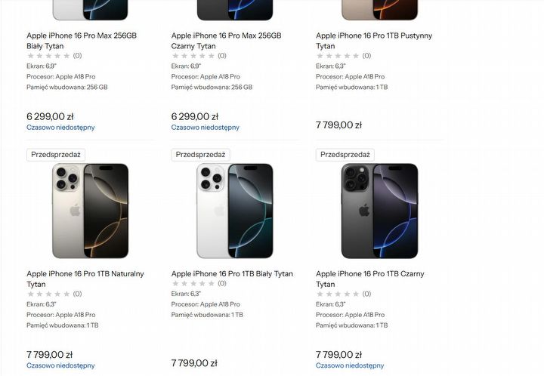This screenshot has width=544, height=376.
Task: Click the 1TB Biały Tytan iPhone product photo
Action: 234,211
